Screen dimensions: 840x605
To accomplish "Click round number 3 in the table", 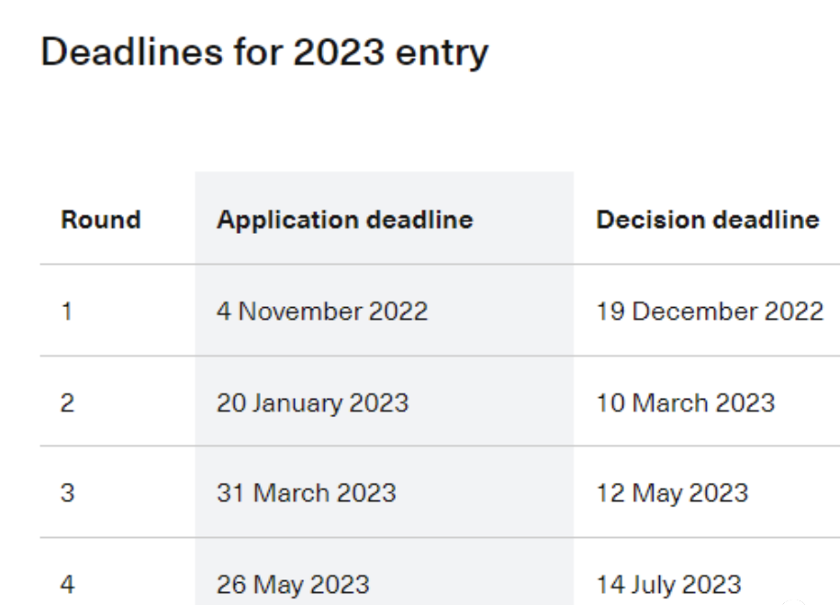I will pyautogui.click(x=66, y=492).
